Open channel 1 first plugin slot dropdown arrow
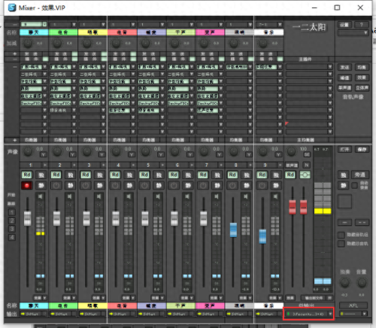The height and width of the screenshot is (328, 376). (44, 67)
